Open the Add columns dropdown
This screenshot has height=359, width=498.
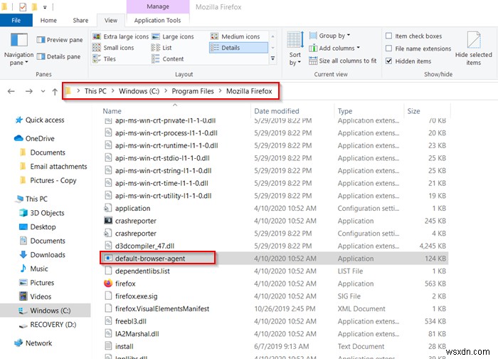pyautogui.click(x=334, y=48)
